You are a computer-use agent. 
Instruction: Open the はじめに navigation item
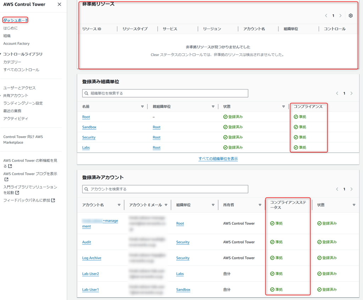click(x=10, y=28)
